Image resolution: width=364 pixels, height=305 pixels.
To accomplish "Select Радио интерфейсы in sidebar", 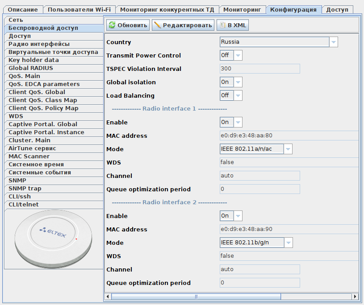I will pyautogui.click(x=54, y=44).
